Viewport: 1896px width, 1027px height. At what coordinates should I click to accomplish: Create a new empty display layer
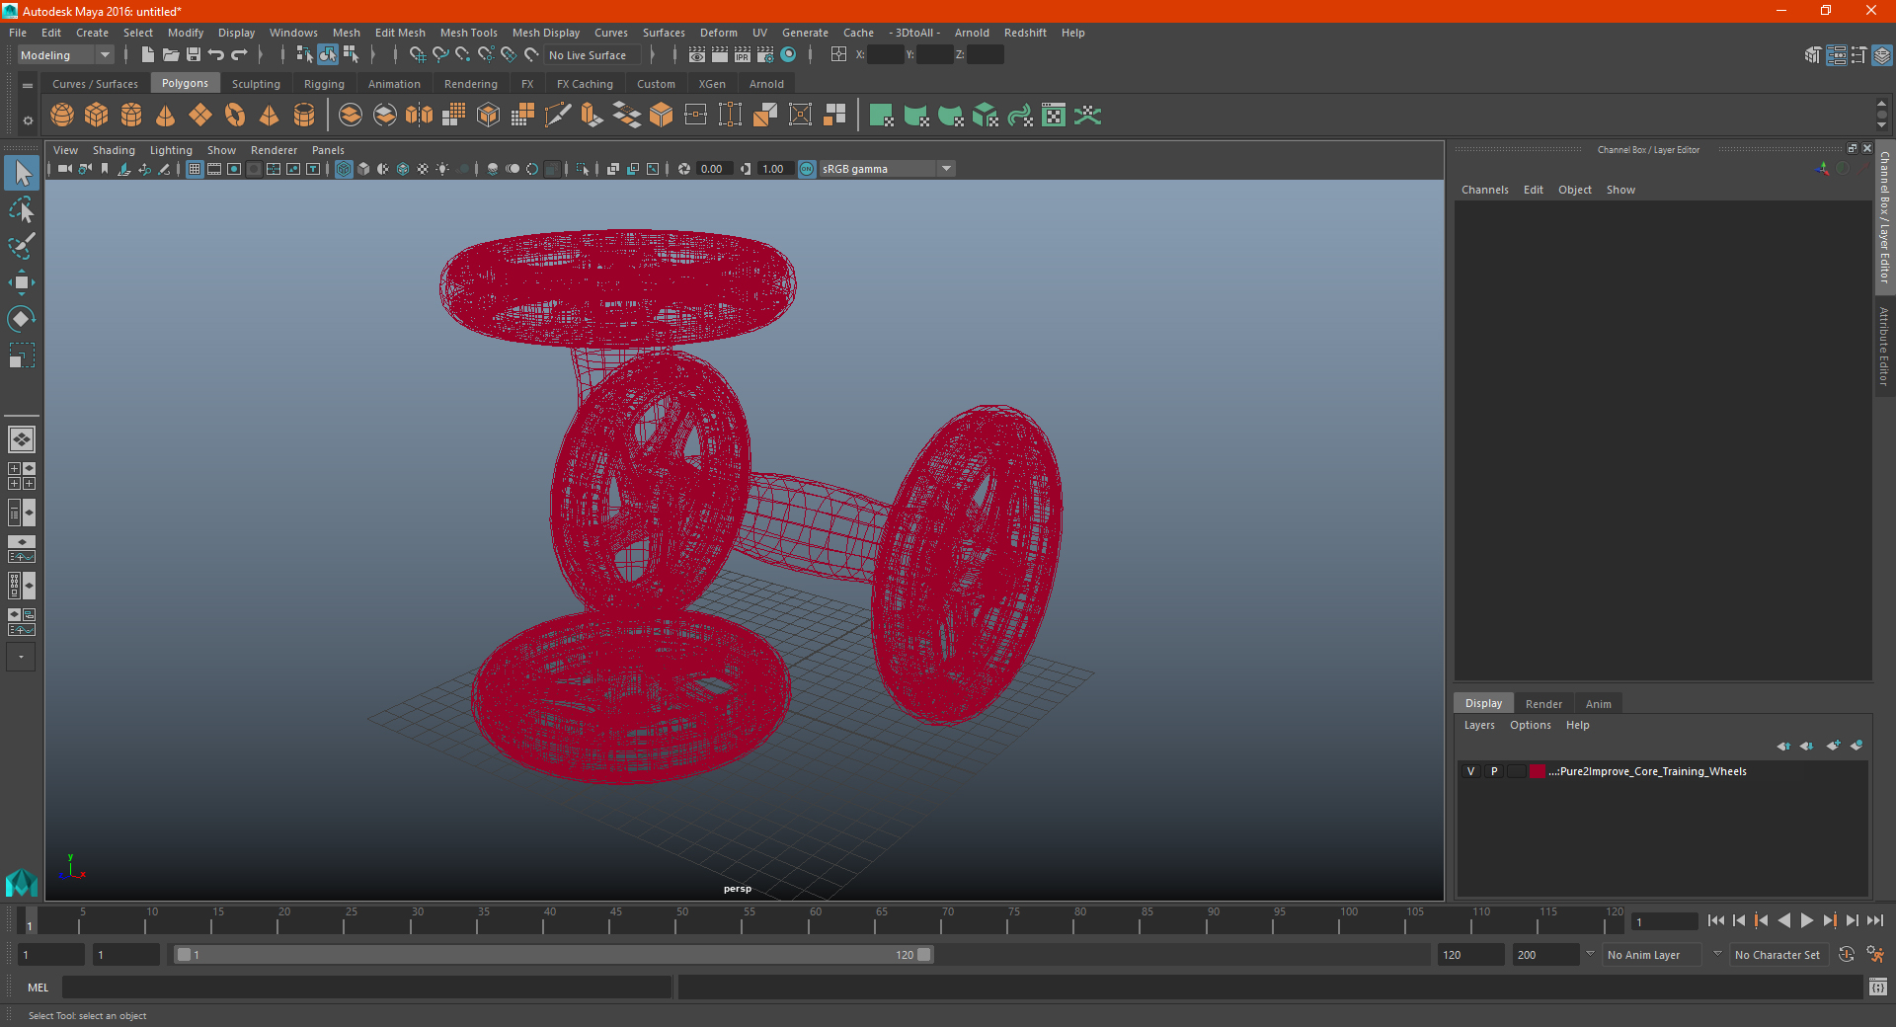1833,746
